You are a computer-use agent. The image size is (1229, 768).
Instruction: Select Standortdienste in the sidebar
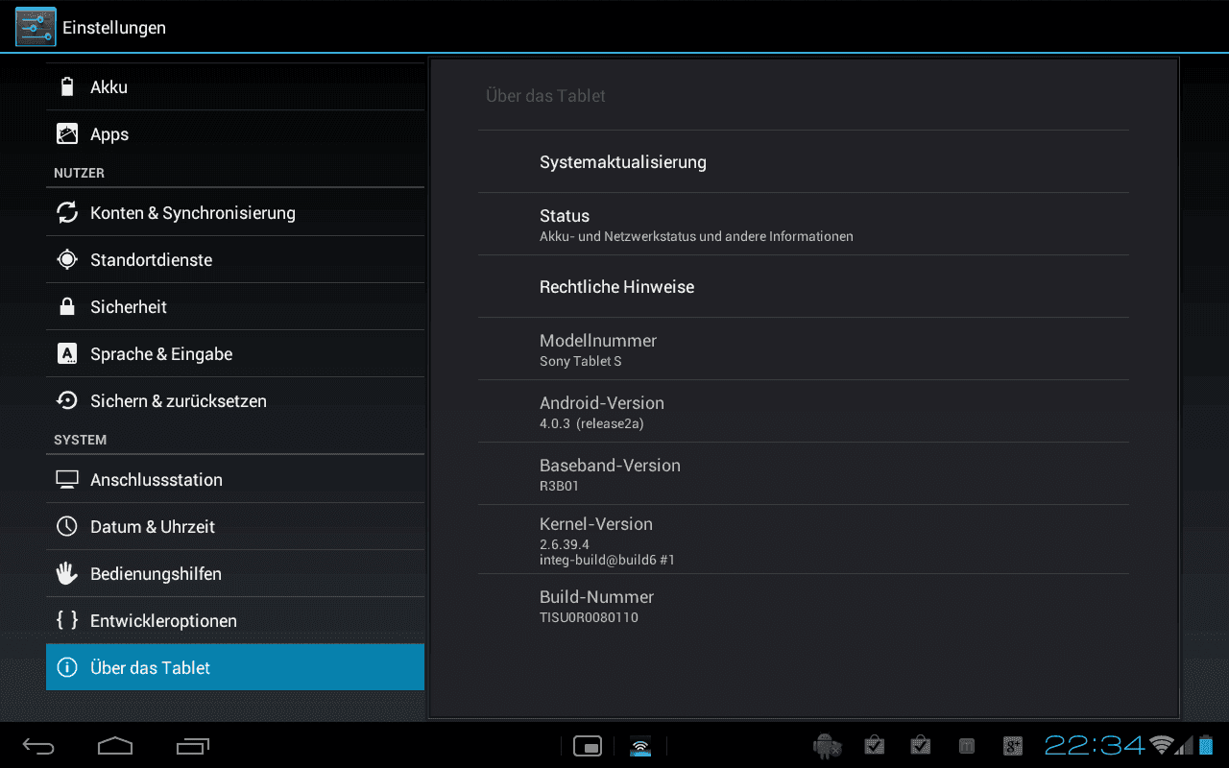(235, 260)
